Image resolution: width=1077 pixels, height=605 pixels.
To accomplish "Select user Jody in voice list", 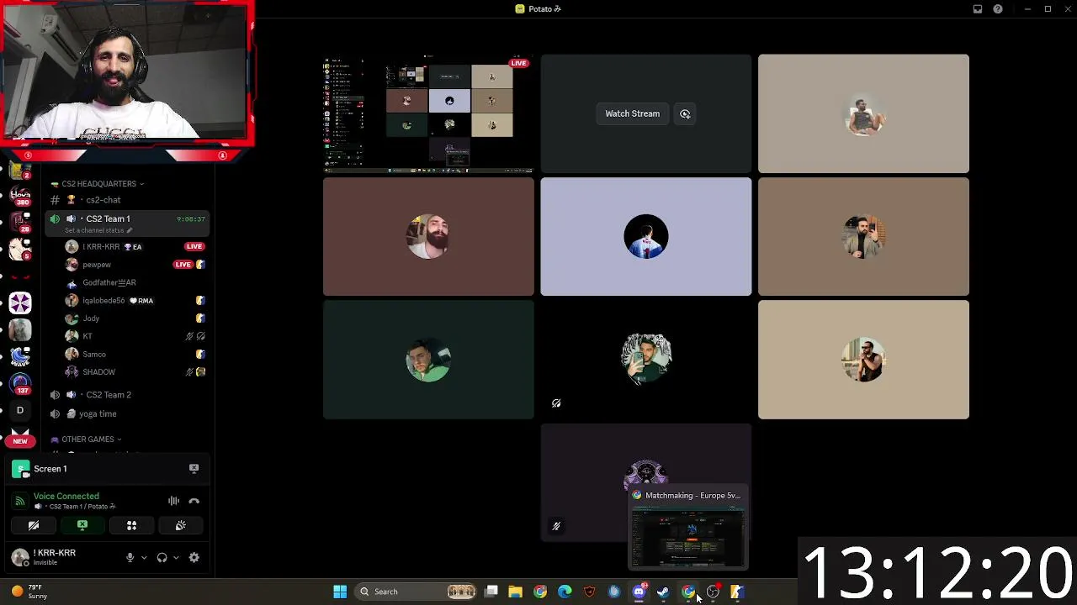I will 135,318.
